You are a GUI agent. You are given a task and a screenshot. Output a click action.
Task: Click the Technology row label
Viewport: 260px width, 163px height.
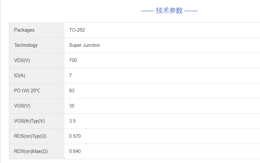(x=26, y=45)
